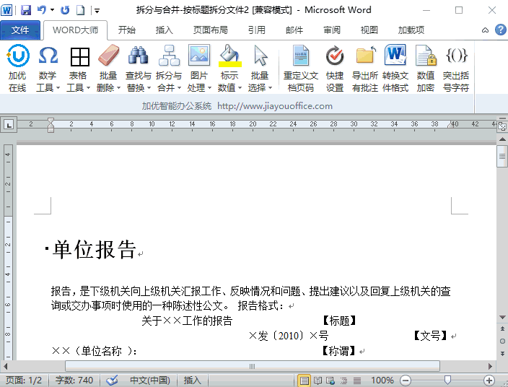Click 页面: 1/2 in status bar

coord(24,380)
